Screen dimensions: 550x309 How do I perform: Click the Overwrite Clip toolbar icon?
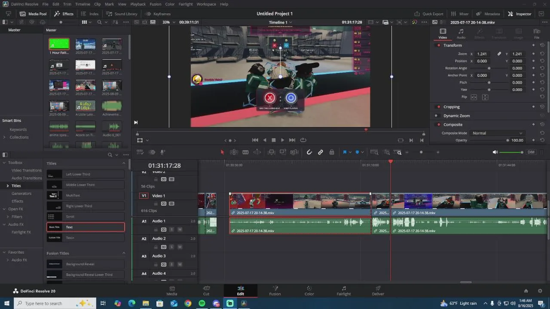pos(283,152)
